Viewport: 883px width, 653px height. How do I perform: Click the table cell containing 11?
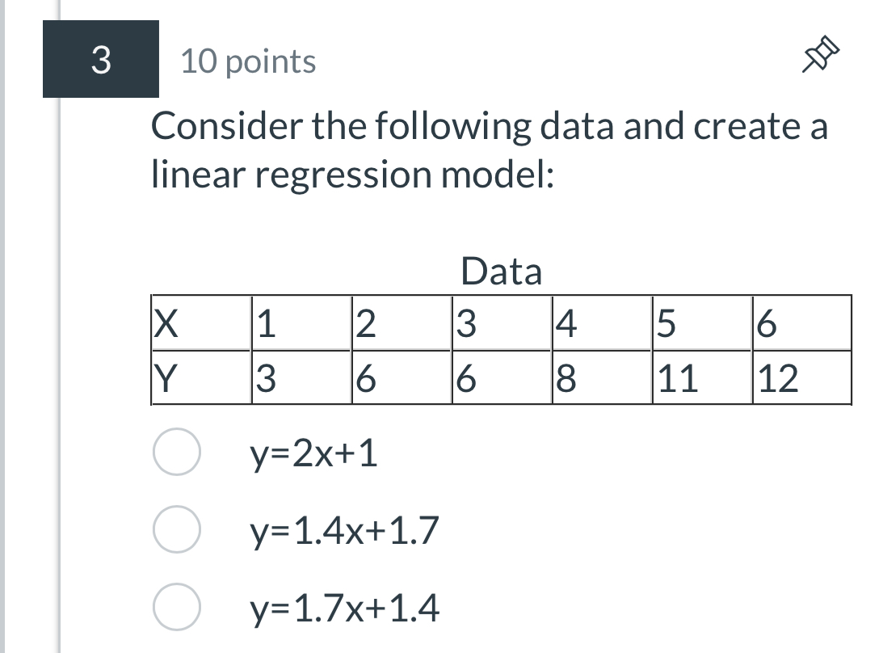[x=700, y=378]
